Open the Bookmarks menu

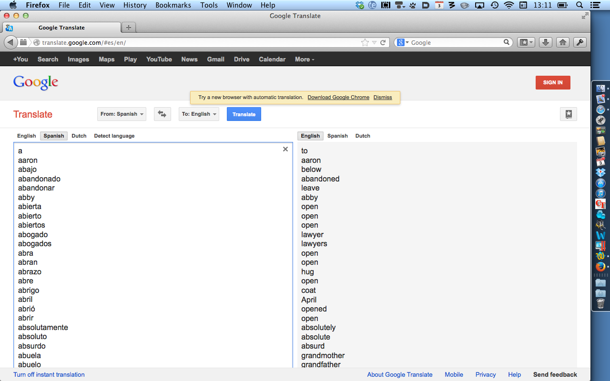tap(173, 5)
